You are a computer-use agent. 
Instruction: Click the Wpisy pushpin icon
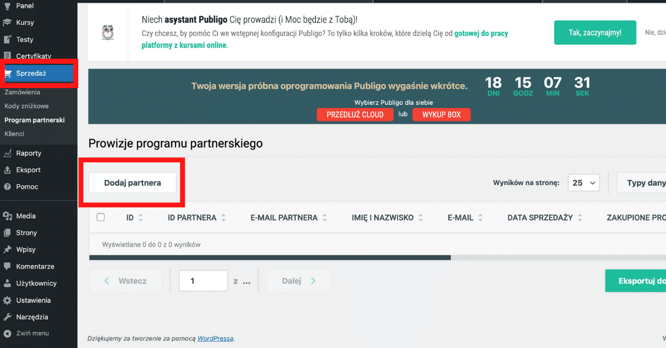pos(7,249)
